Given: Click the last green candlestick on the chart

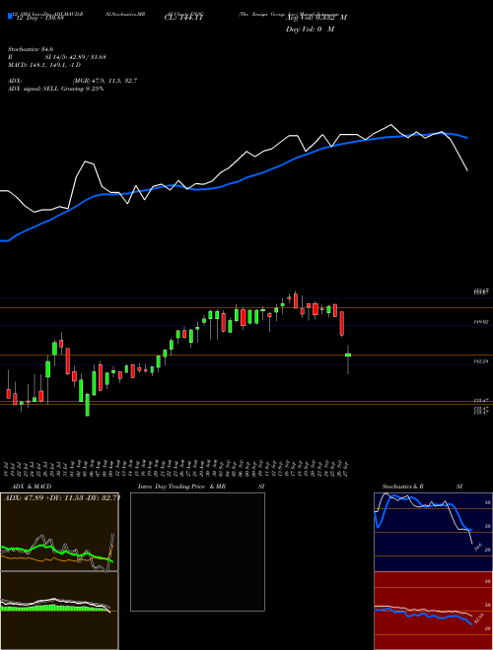Looking at the screenshot, I should pyautogui.click(x=348, y=355).
